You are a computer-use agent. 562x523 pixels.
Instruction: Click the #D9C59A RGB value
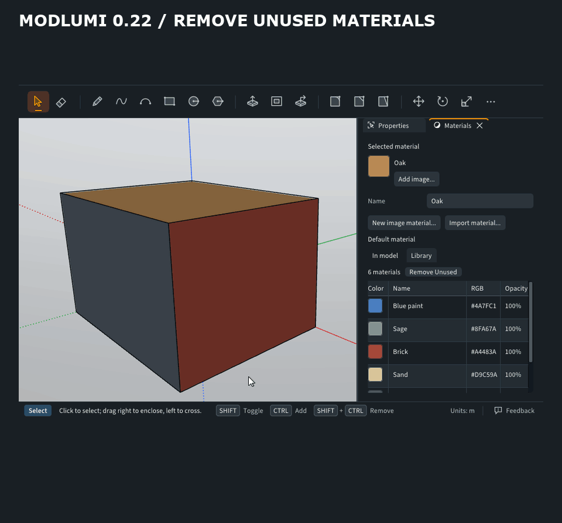[x=484, y=374]
